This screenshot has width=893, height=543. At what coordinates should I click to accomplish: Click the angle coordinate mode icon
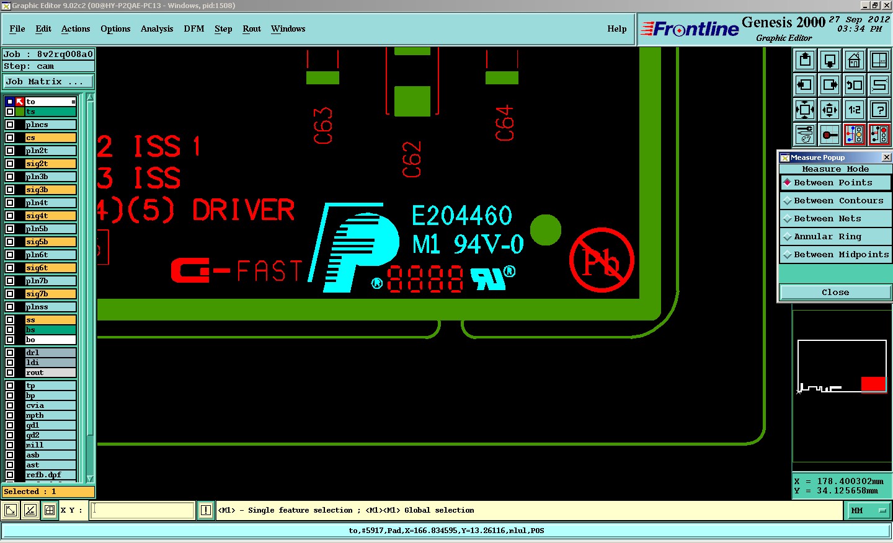click(30, 510)
